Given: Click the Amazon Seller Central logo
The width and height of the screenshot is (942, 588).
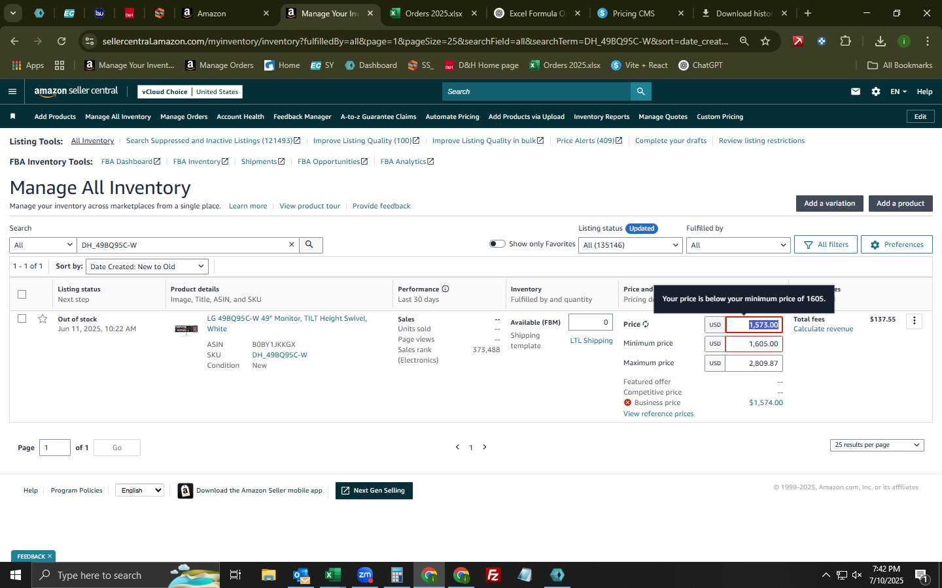Looking at the screenshot, I should 76,91.
